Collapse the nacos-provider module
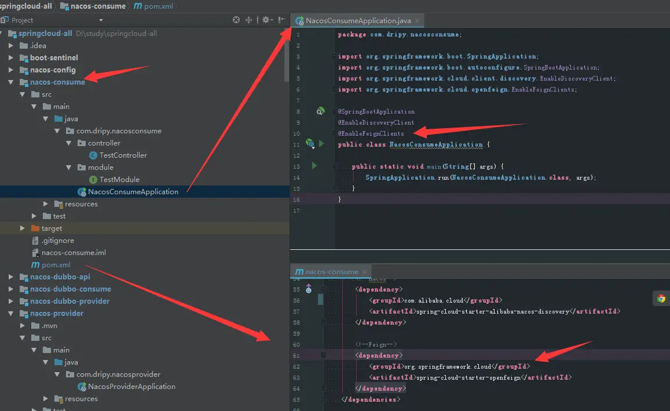 (10, 314)
